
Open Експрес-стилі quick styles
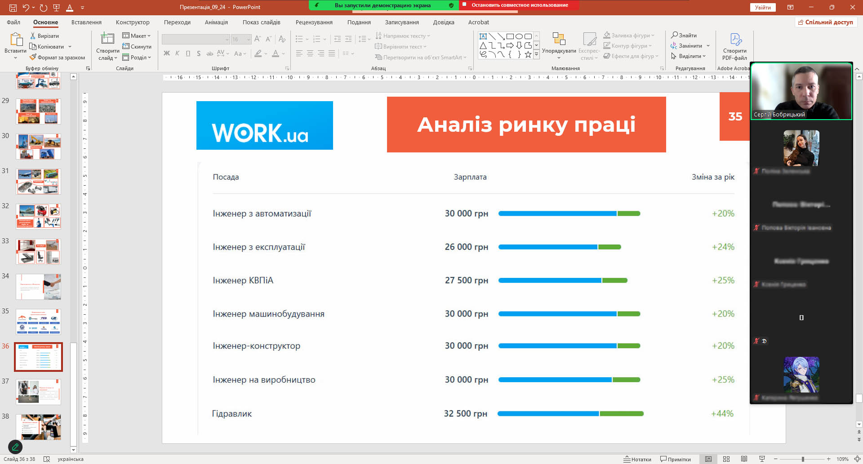(x=589, y=46)
